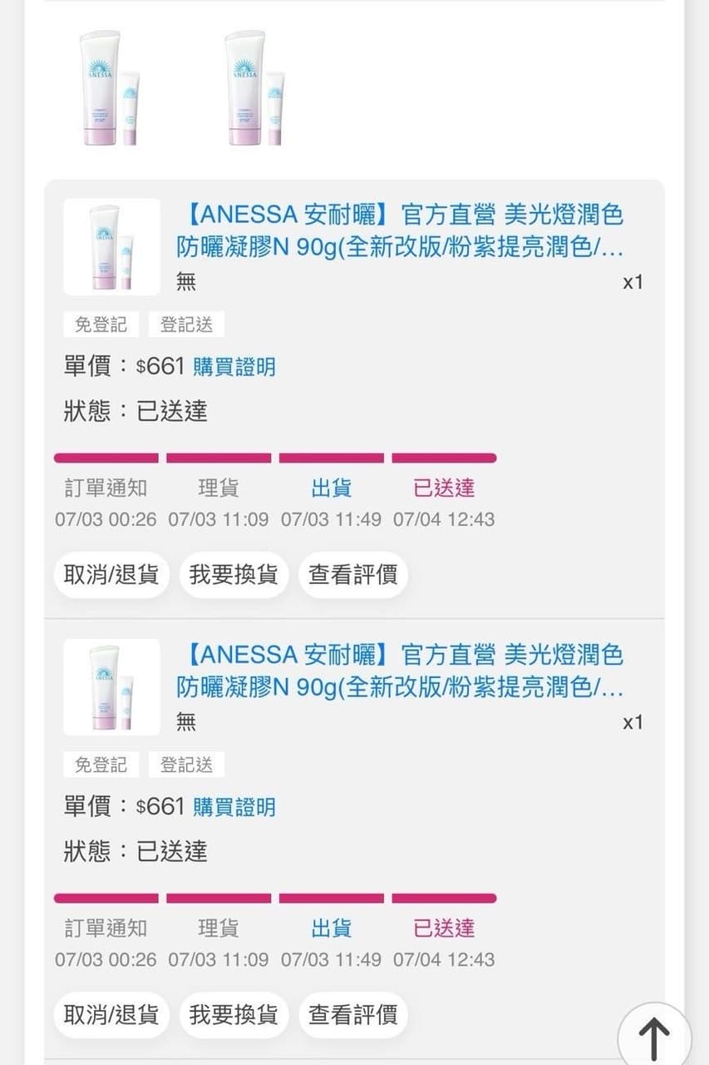Click the 出貨 progress step in second order
This screenshot has height=1065, width=709.
pos(332,929)
